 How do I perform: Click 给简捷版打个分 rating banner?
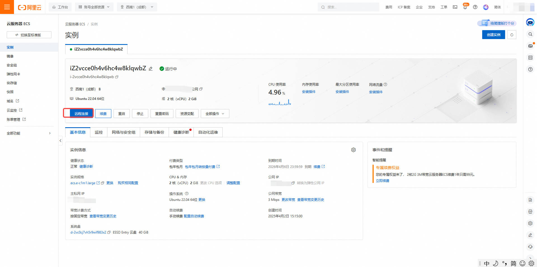[497, 23]
